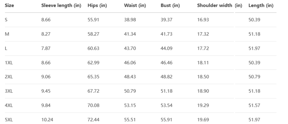Select the Waist (in) column header

point(135,6)
